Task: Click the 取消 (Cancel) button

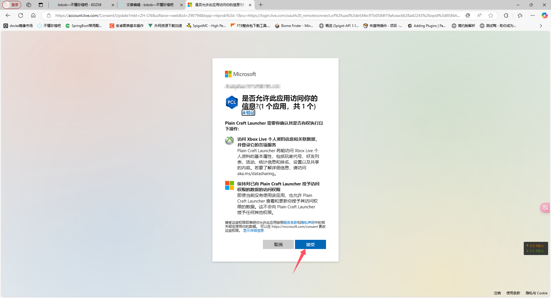Action: 278,244
